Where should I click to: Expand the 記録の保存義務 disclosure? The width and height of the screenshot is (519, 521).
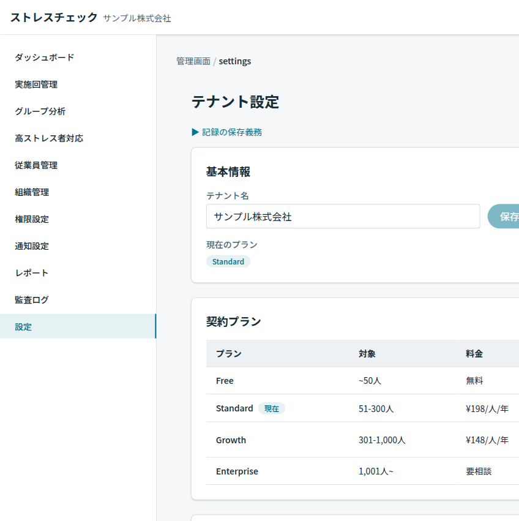click(x=227, y=132)
